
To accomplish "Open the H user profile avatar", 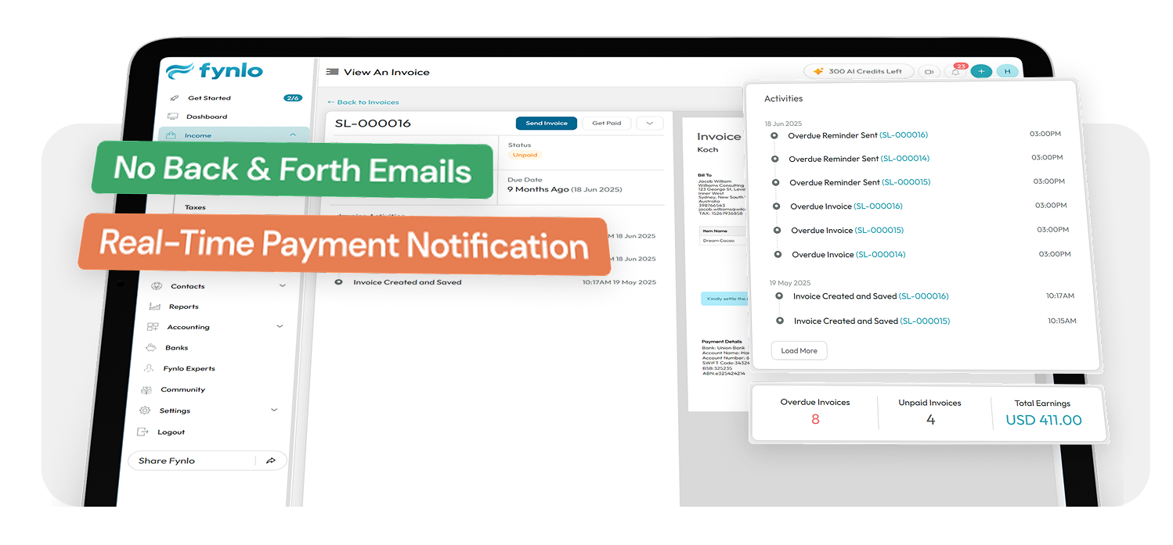I will 1007,72.
